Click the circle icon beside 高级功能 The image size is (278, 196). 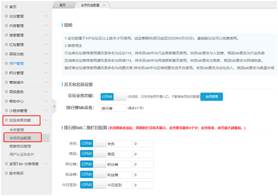click(6, 54)
